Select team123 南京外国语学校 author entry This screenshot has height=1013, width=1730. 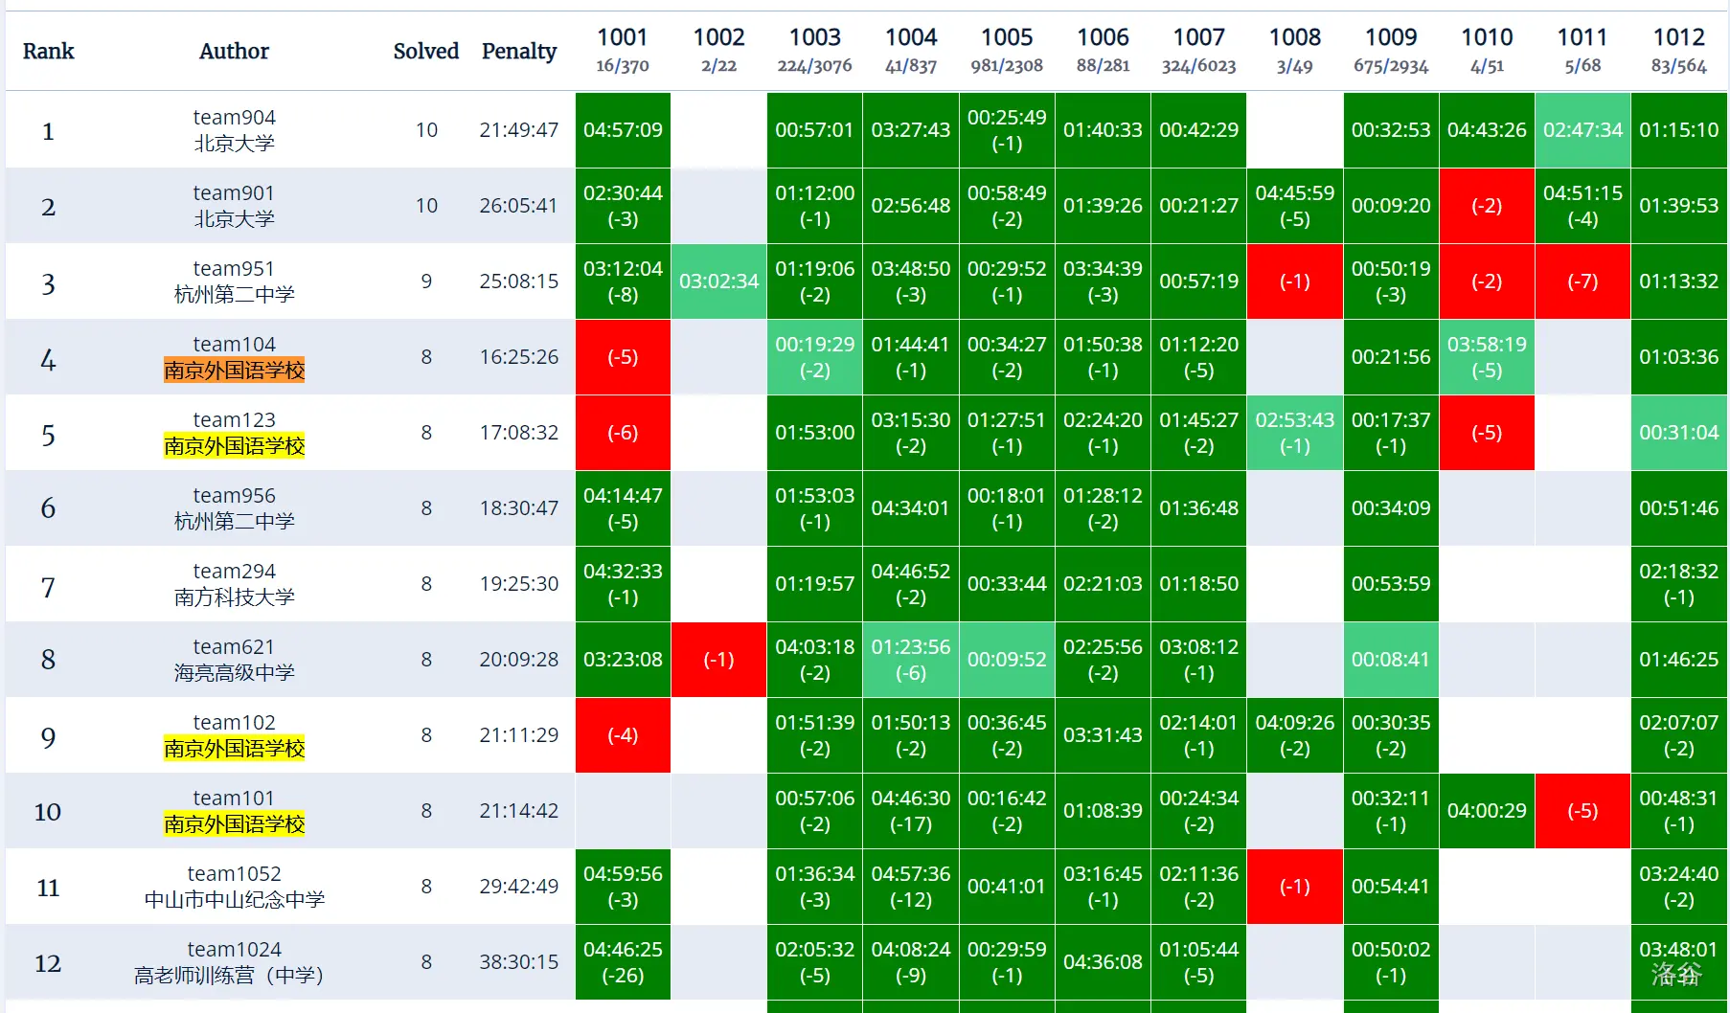click(234, 433)
